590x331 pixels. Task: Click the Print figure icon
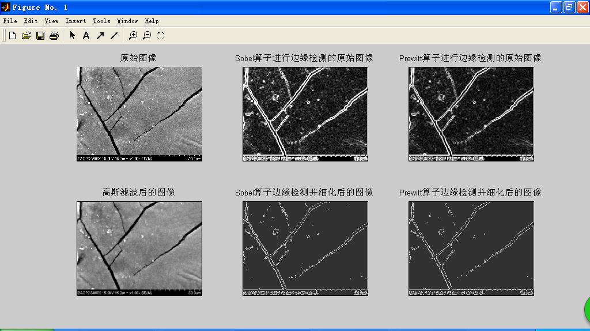(54, 35)
